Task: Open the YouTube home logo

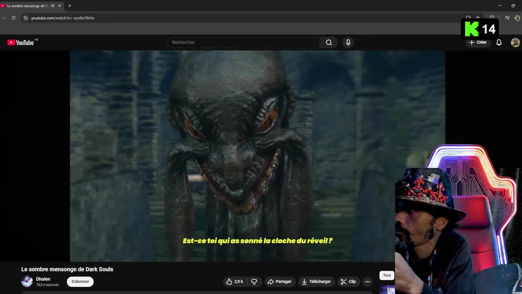Action: click(20, 42)
